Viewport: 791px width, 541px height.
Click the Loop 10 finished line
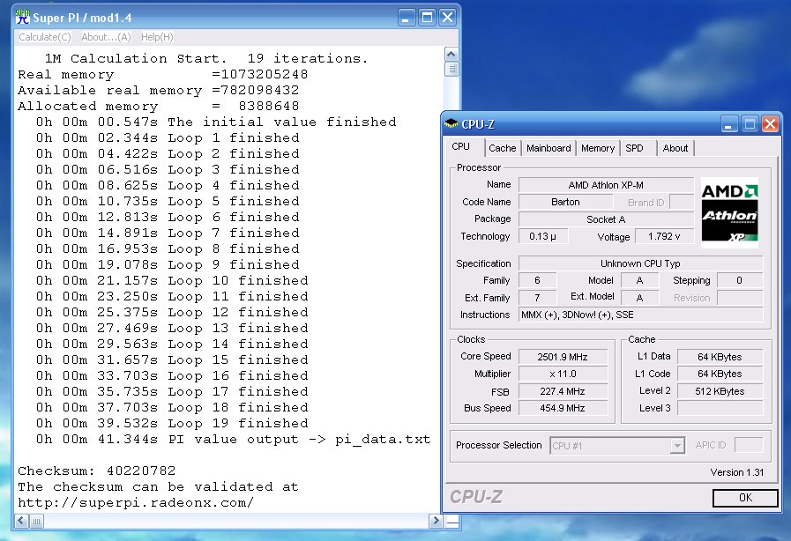(172, 280)
